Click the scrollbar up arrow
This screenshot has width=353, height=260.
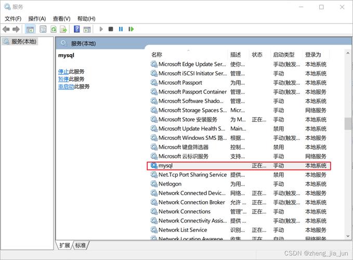click(348, 53)
